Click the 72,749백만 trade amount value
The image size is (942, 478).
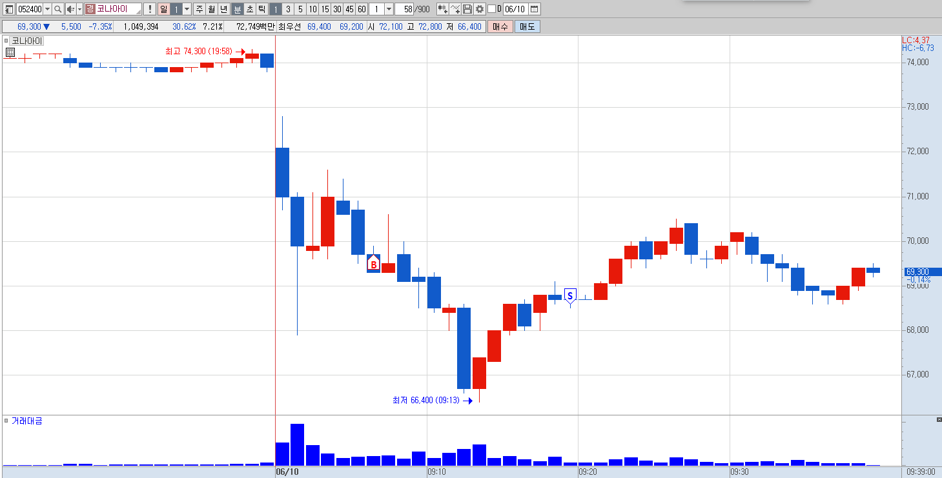coord(256,26)
